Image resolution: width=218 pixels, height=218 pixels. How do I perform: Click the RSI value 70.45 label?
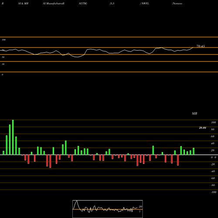click(201, 46)
